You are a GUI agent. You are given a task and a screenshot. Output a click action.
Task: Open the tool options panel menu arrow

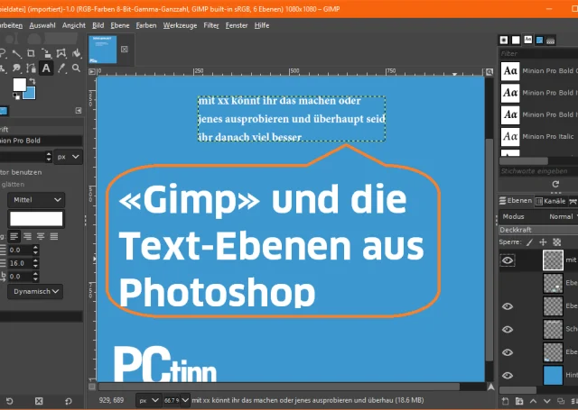(x=79, y=110)
